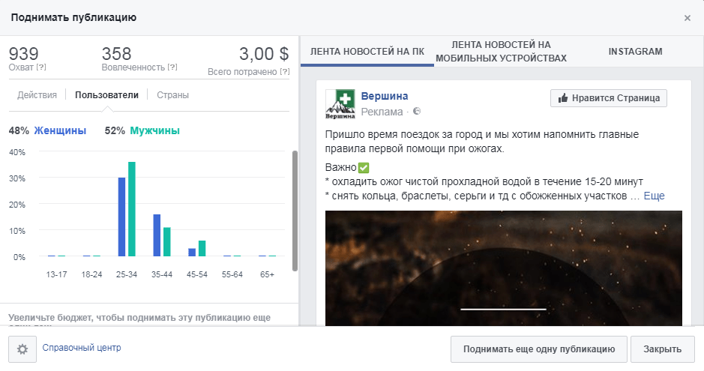Click the left panel vertical scrollbar

click(295, 211)
